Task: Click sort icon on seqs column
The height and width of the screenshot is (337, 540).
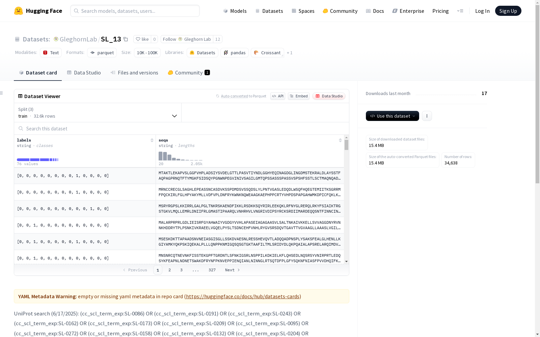Action: click(340, 140)
